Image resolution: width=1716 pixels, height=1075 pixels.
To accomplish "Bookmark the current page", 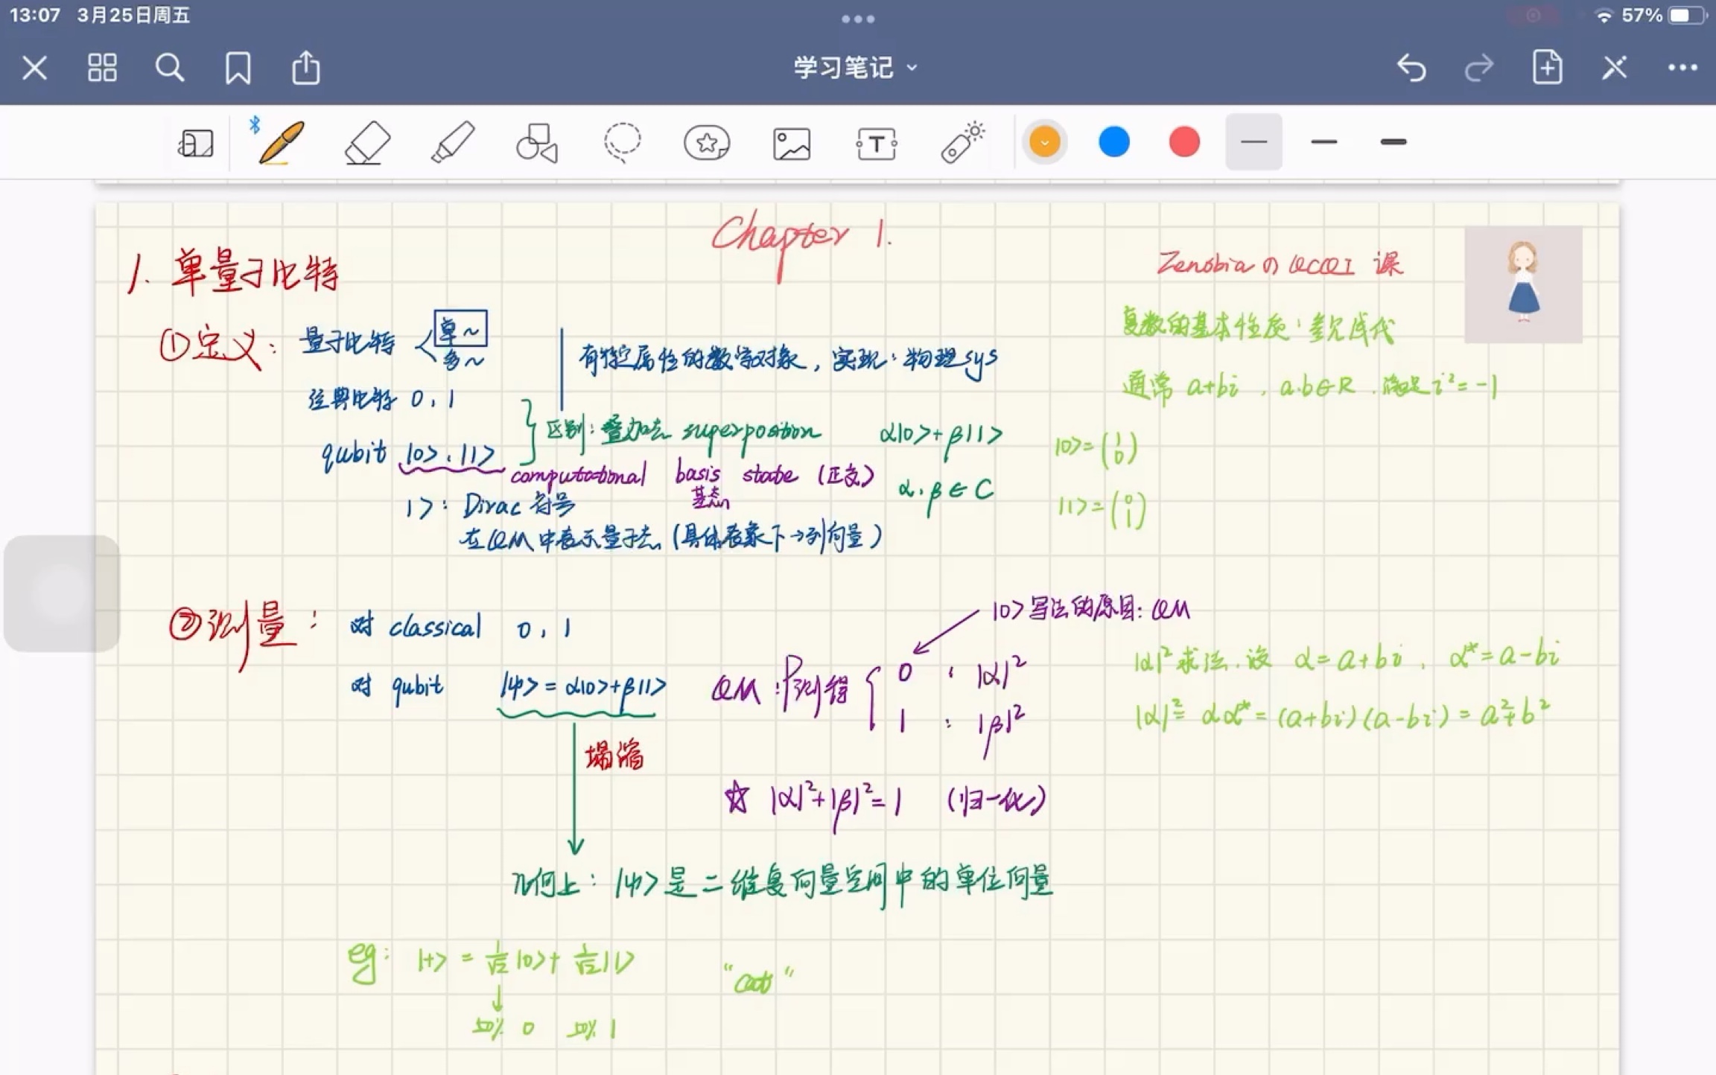I will click(x=238, y=68).
